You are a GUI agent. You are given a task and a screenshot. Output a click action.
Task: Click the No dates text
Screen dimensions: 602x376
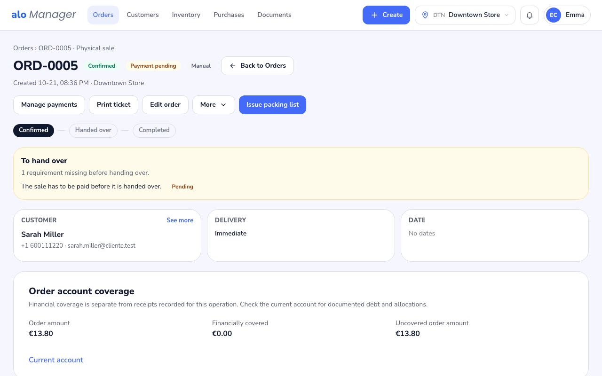tap(422, 234)
